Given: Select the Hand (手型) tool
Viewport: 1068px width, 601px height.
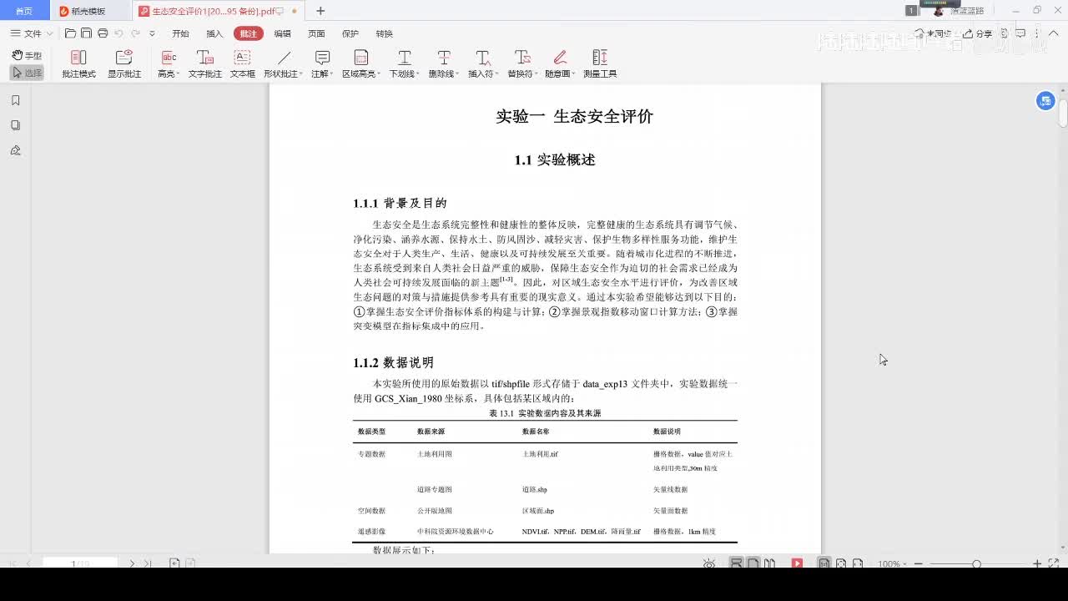Looking at the screenshot, I should (x=27, y=55).
